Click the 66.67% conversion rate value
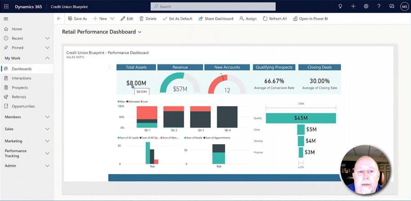The image size is (411, 201). pyautogui.click(x=274, y=81)
